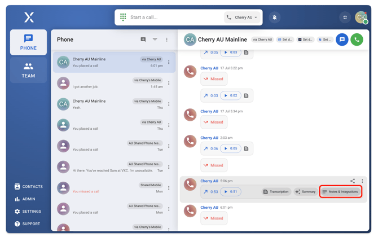Open Notes & Integrations
Screen dimensions: 378x237
click(x=340, y=192)
